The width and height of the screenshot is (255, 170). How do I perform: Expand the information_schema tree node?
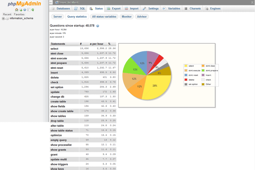pos(3,18)
